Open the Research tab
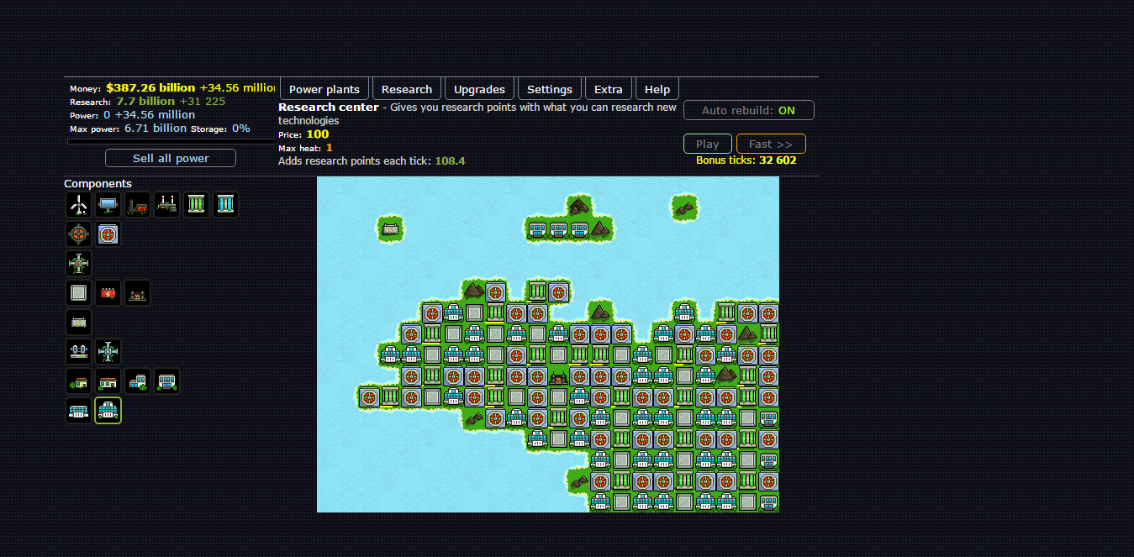The height and width of the screenshot is (557, 1134). pos(407,89)
